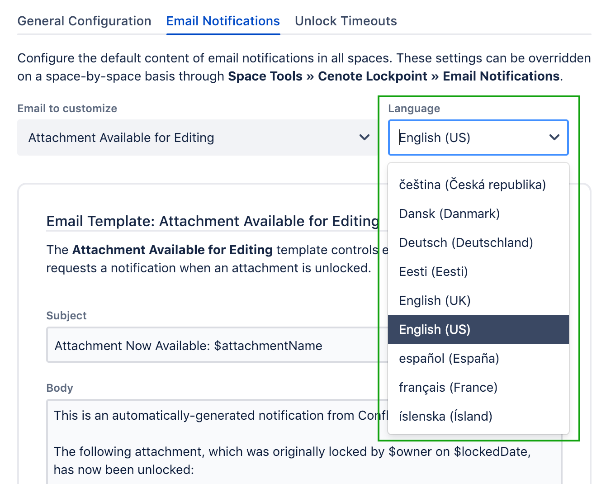Choose français (France) language option
The image size is (606, 484).
[x=448, y=387]
